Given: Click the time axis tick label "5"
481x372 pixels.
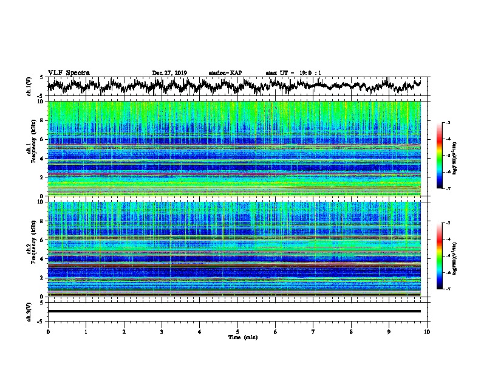Looking at the screenshot, I should [237, 332].
